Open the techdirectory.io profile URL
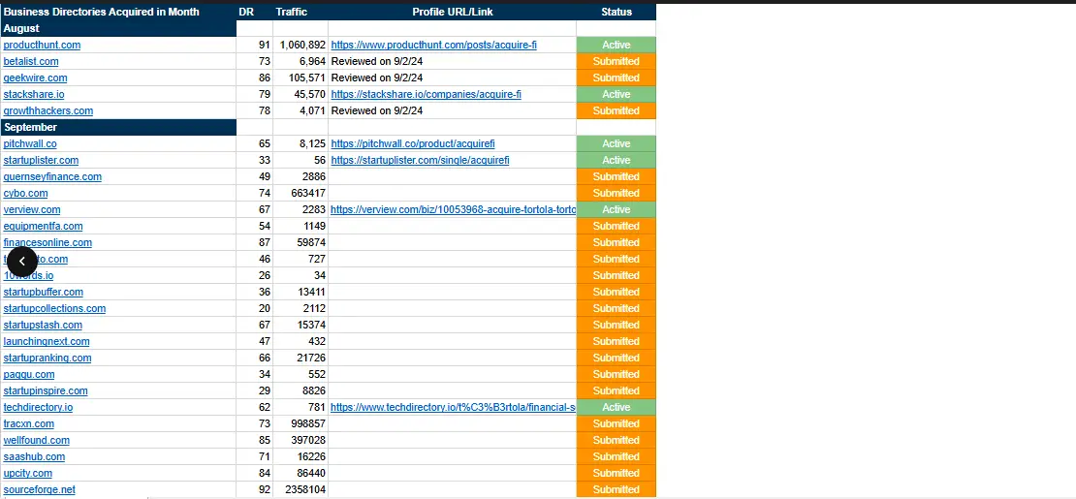 point(453,407)
